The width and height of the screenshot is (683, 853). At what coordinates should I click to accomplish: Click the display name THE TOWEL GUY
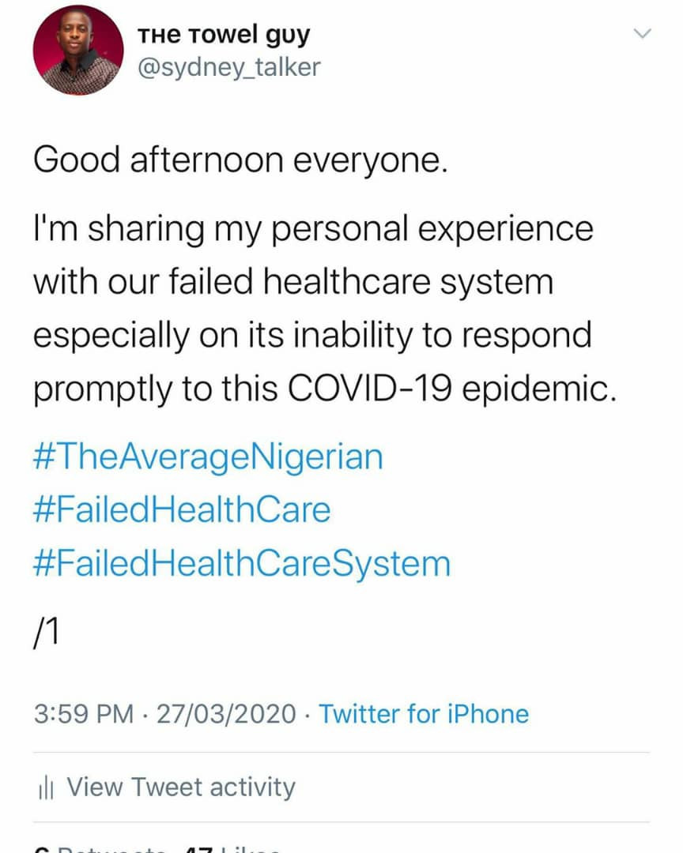[x=224, y=36]
